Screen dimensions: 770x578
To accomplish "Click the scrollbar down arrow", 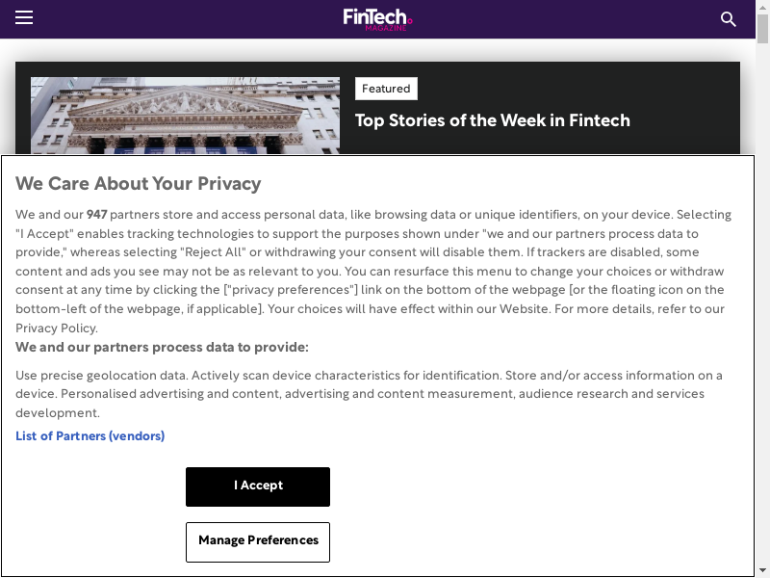I will [762, 570].
